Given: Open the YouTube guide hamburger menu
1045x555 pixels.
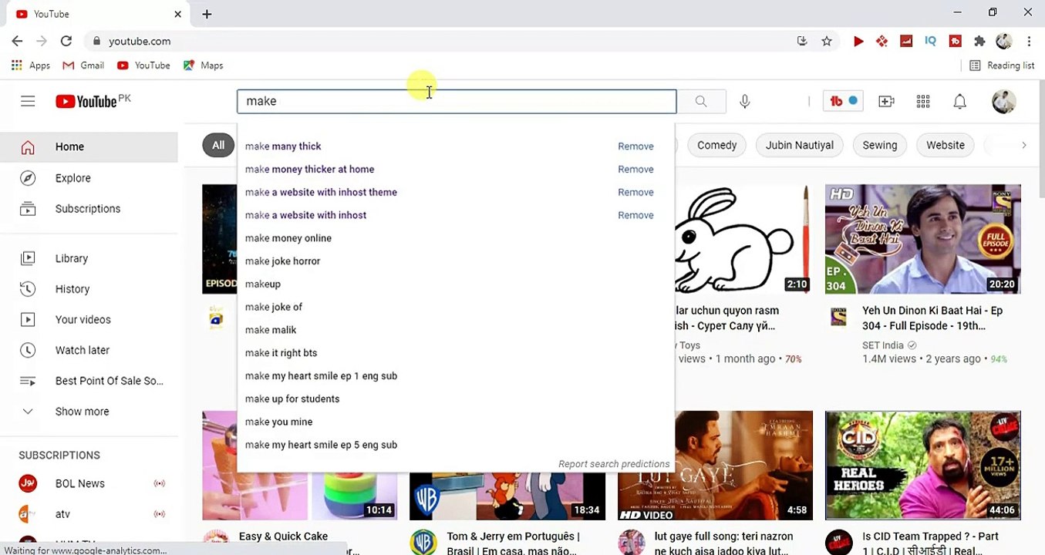Looking at the screenshot, I should tap(28, 101).
